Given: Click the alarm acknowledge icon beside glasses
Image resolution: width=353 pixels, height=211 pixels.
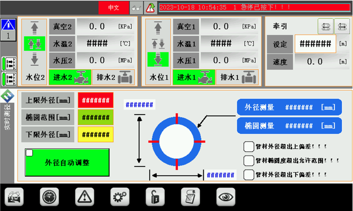Looking at the screenshot, I should point(150,8).
